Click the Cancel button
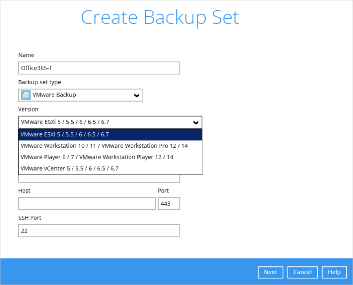This screenshot has height=285, width=353. pos(302,272)
